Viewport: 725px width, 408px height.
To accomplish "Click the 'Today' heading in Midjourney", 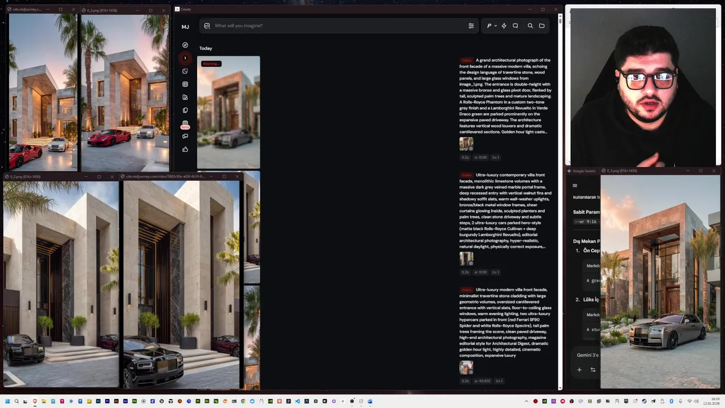I will click(x=206, y=48).
